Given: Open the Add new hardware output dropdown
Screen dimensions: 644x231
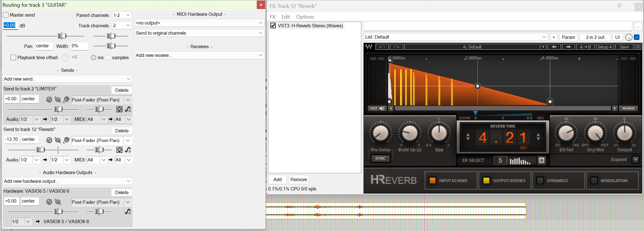Looking at the screenshot, I should click(68, 181).
